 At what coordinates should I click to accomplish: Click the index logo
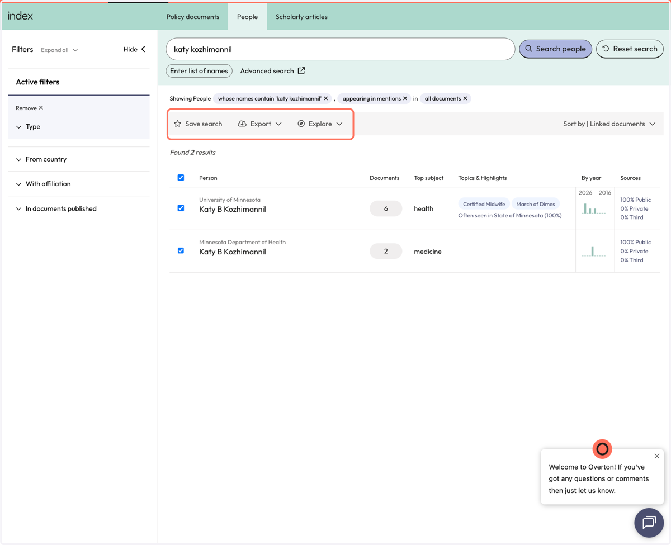20,16
